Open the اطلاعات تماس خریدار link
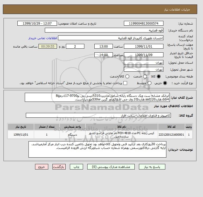 (43, 38)
